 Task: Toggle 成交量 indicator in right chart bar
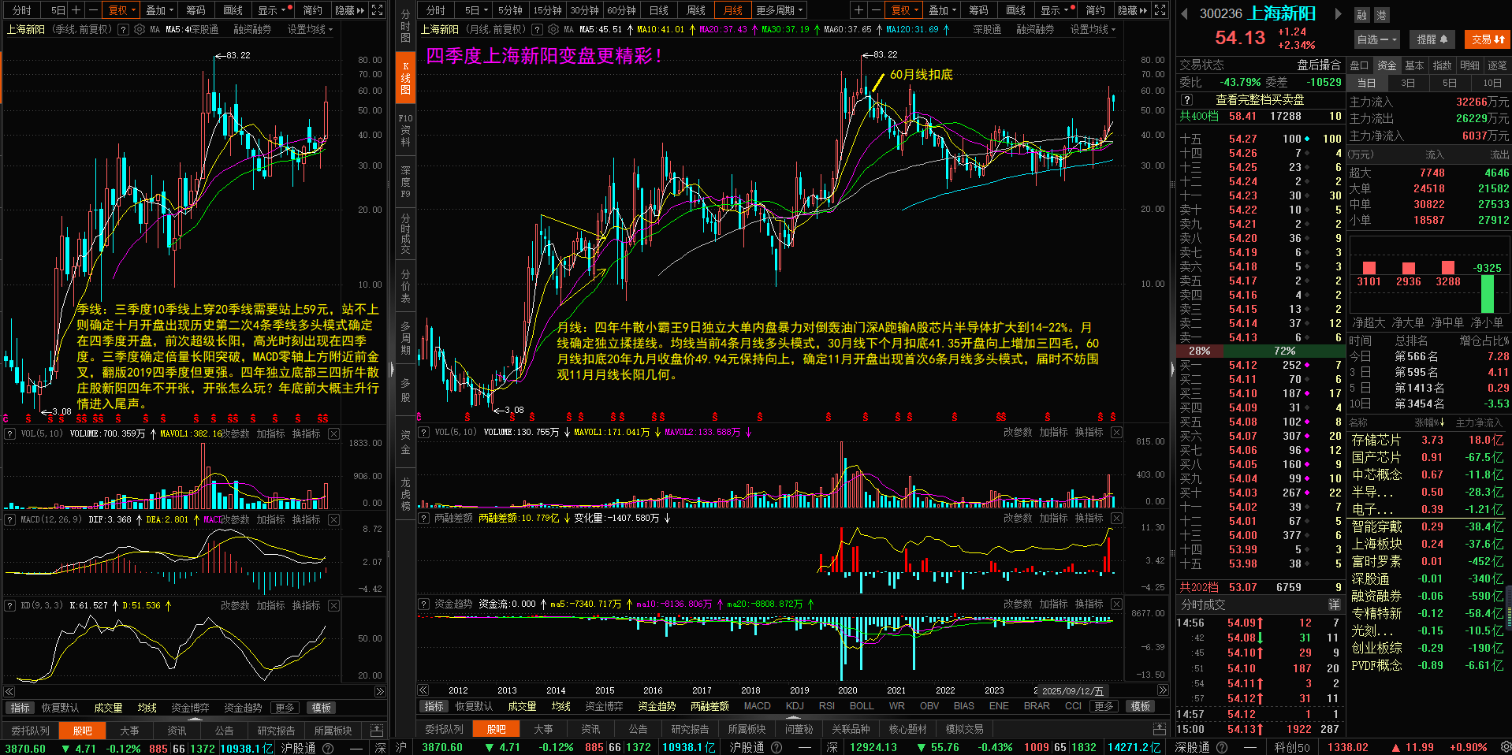point(522,706)
